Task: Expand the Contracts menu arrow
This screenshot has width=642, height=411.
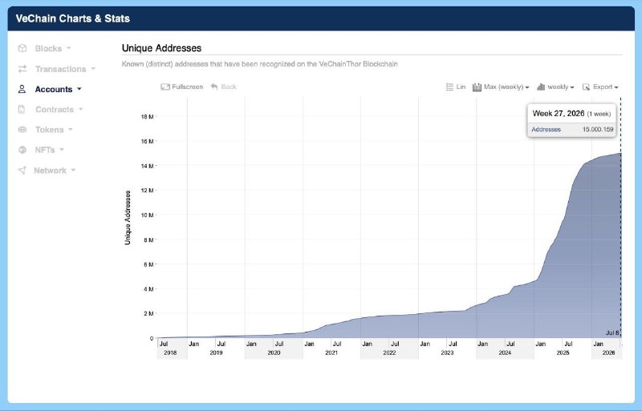Action: tap(81, 109)
